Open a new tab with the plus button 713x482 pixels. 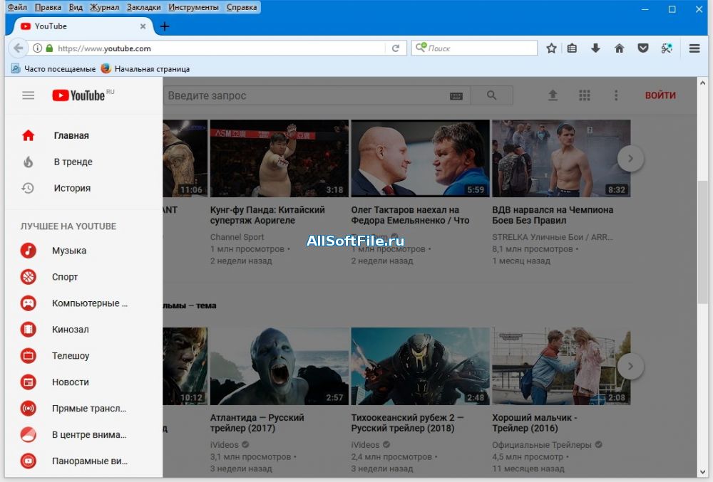(165, 26)
